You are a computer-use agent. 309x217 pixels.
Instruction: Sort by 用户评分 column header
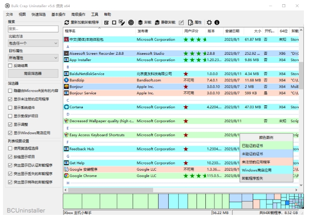[194, 31]
